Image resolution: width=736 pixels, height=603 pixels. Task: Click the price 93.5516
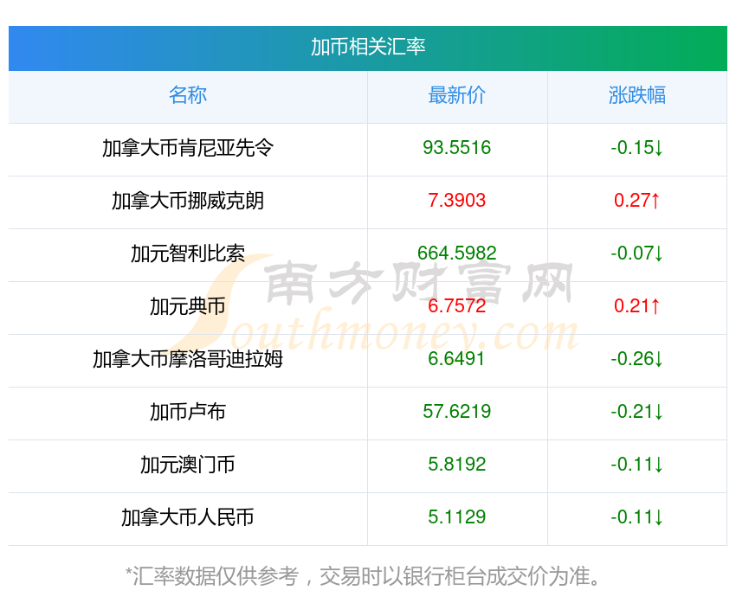pyautogui.click(x=456, y=148)
